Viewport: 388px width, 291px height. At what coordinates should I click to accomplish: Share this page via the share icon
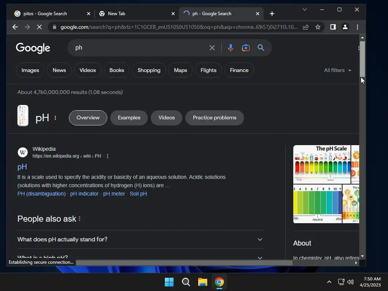[x=306, y=27]
